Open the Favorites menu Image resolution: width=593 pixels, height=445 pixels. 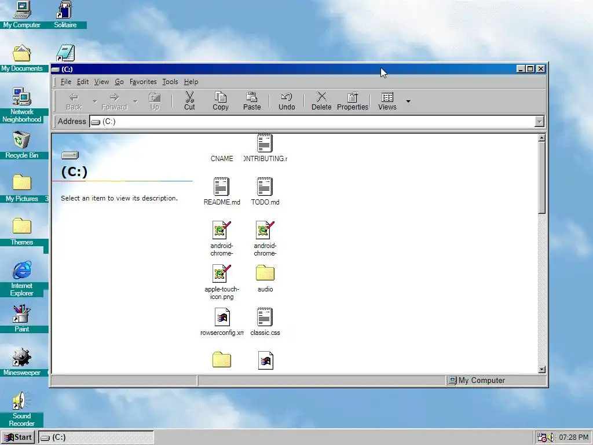coord(143,82)
